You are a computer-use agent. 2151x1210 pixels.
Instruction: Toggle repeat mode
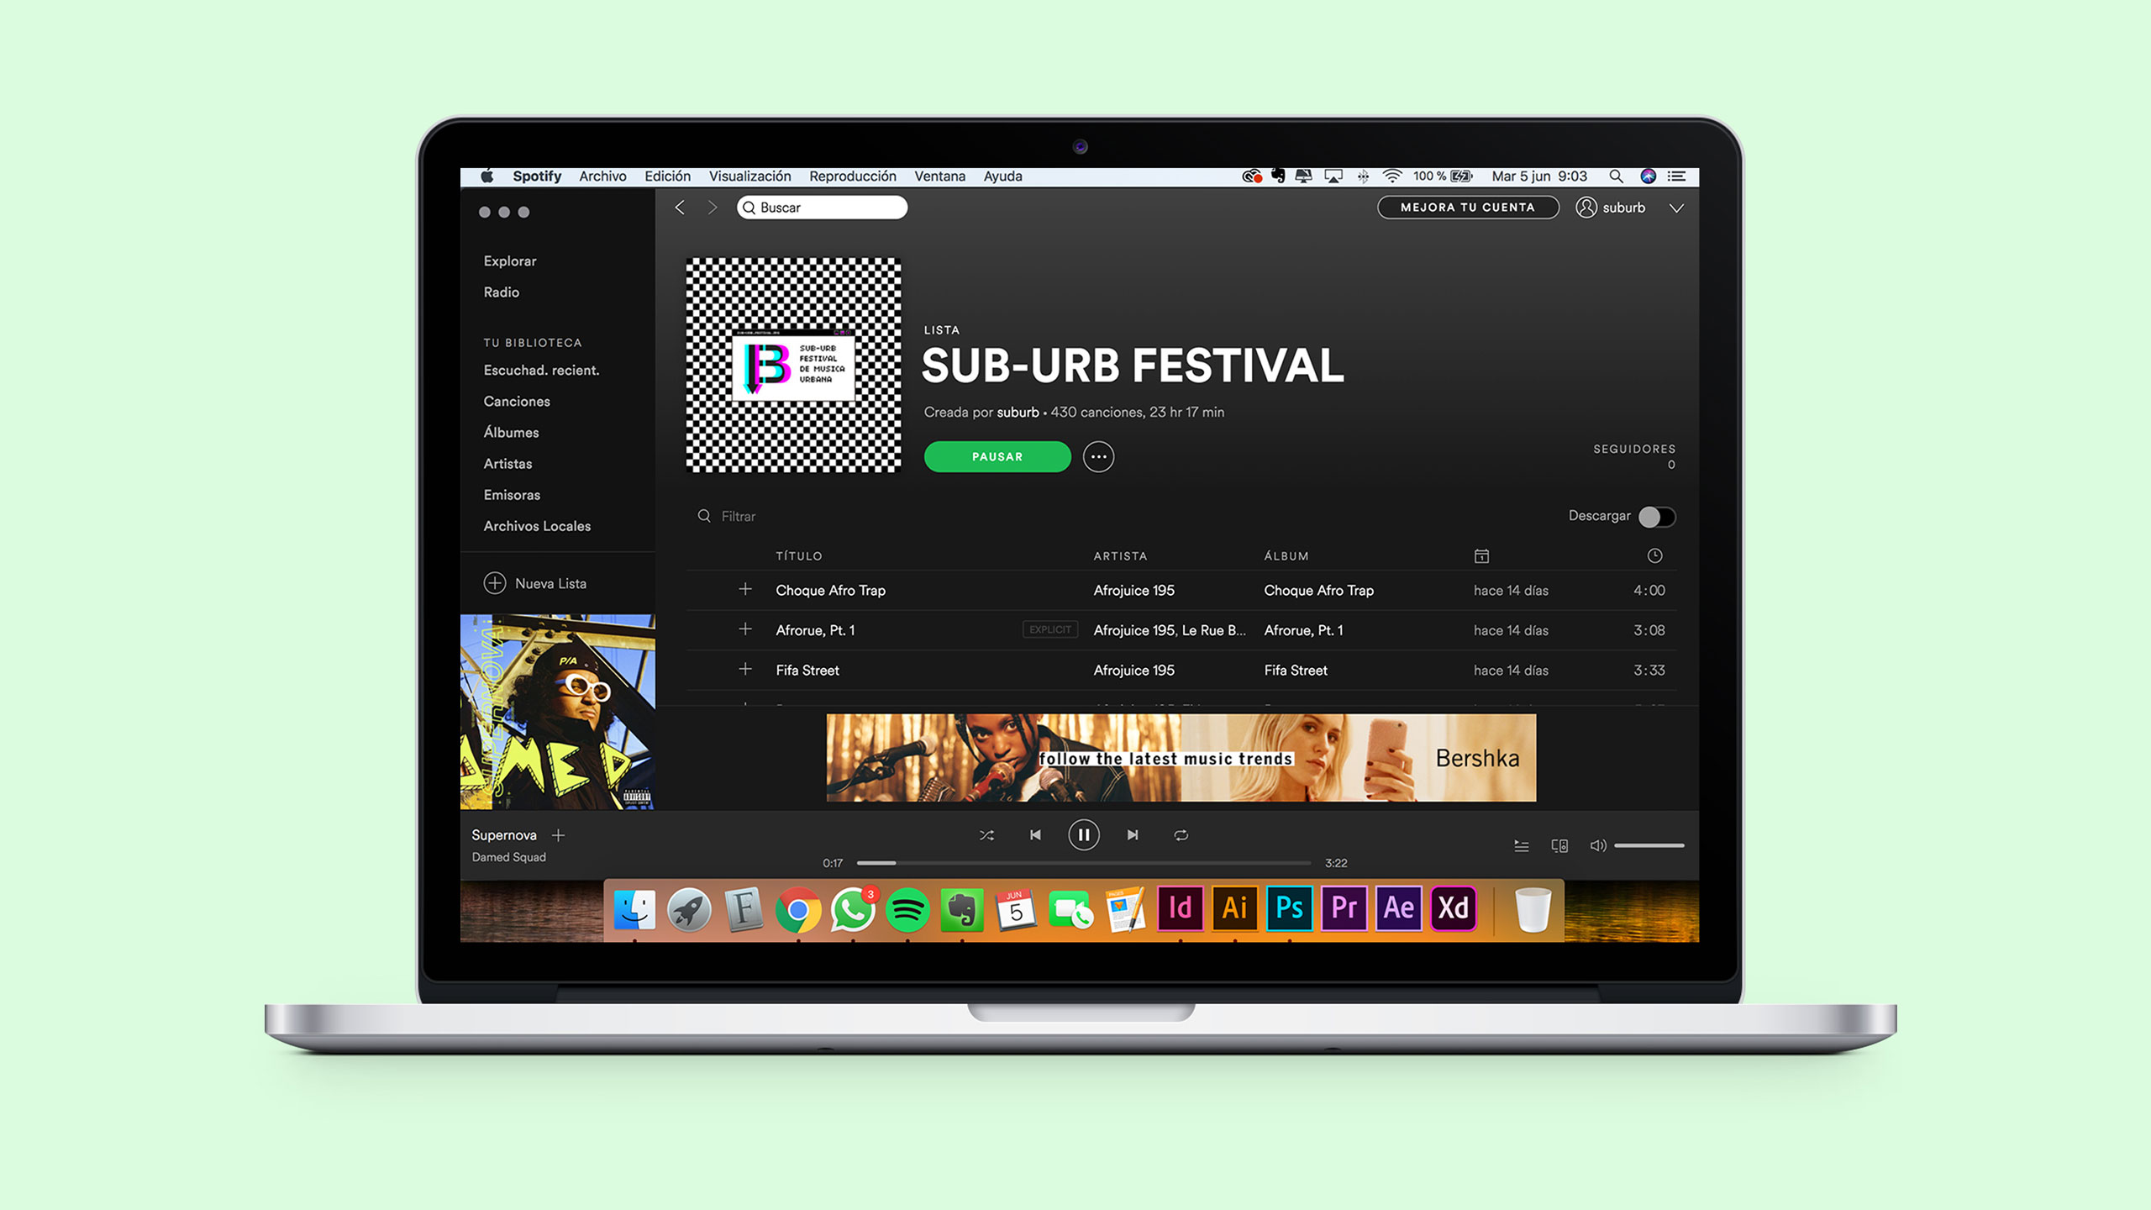(x=1181, y=835)
